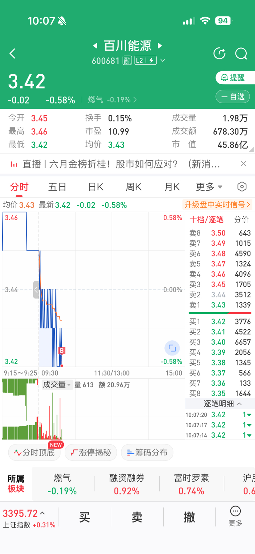Open the 直播 live broadcast banner
This screenshot has height=554, width=255.
click(x=121, y=164)
